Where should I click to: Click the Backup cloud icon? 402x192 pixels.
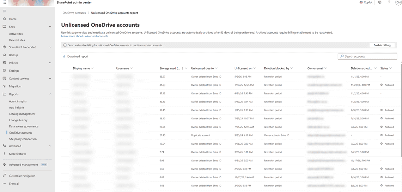[4, 55]
